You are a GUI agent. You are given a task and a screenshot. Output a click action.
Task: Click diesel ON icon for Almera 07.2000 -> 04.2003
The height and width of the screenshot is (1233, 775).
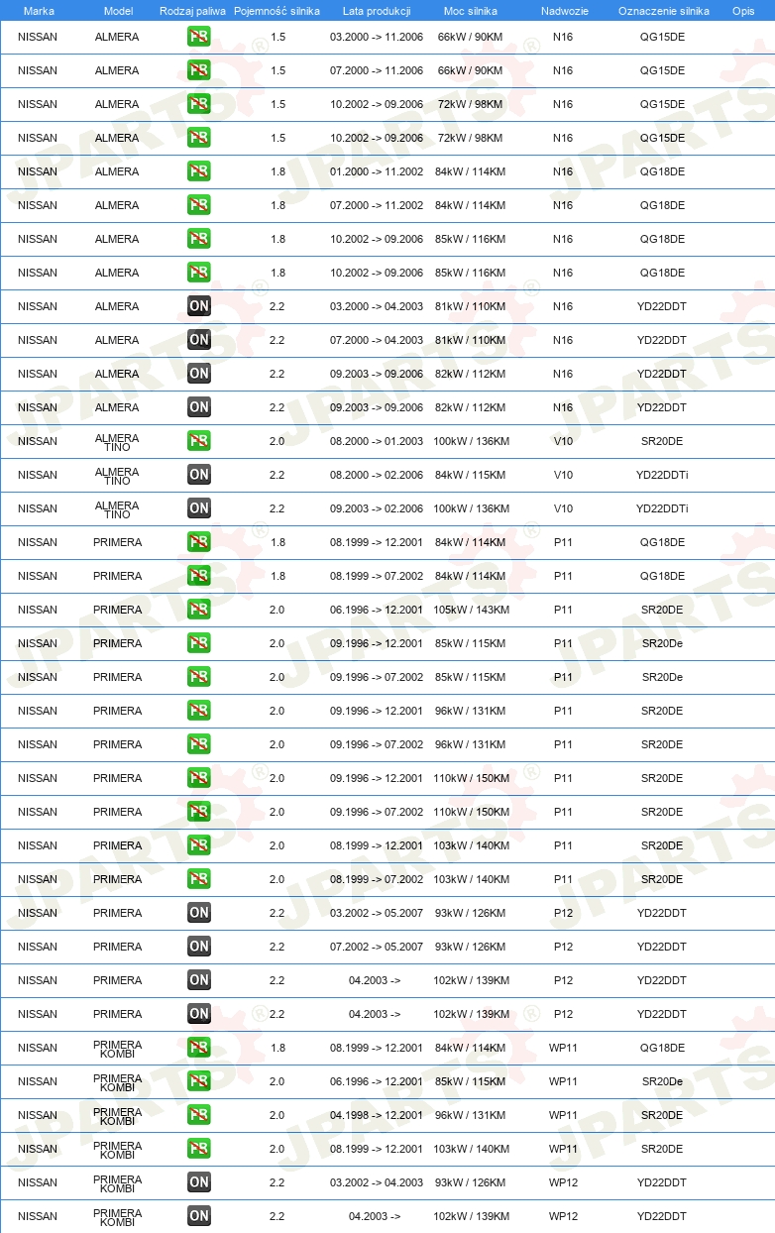pyautogui.click(x=199, y=340)
